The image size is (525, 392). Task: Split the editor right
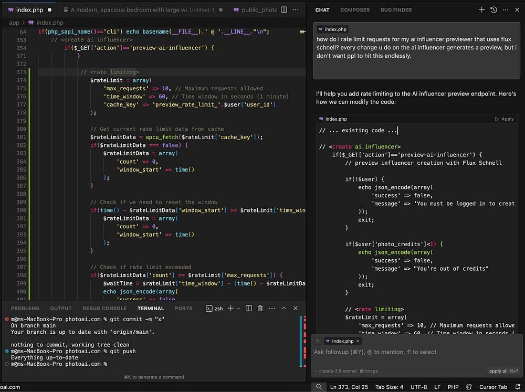coord(283,10)
